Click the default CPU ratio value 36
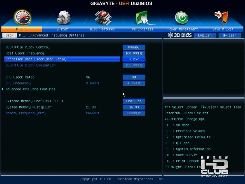 pyautogui.click(x=88, y=77)
